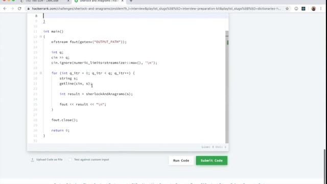This screenshot has height=184, width=327.
Task: Click the dark square extension icon
Action: pos(303,9)
